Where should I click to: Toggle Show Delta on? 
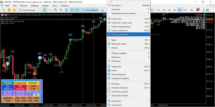click(30, 94)
